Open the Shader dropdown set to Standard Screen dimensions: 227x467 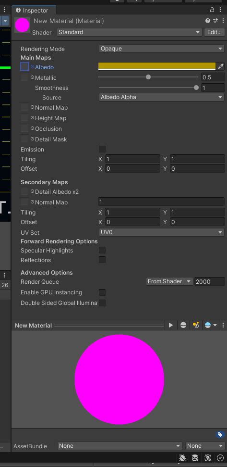click(130, 32)
